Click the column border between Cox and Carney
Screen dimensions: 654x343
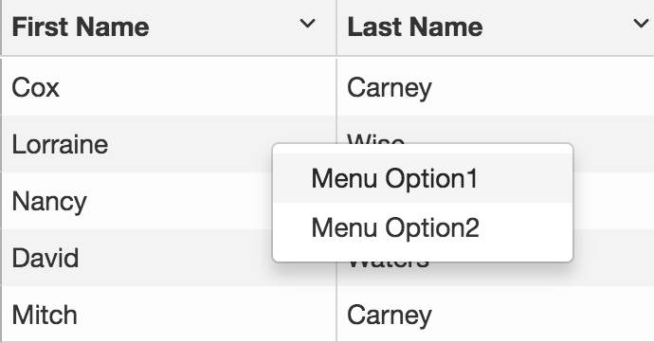point(336,87)
